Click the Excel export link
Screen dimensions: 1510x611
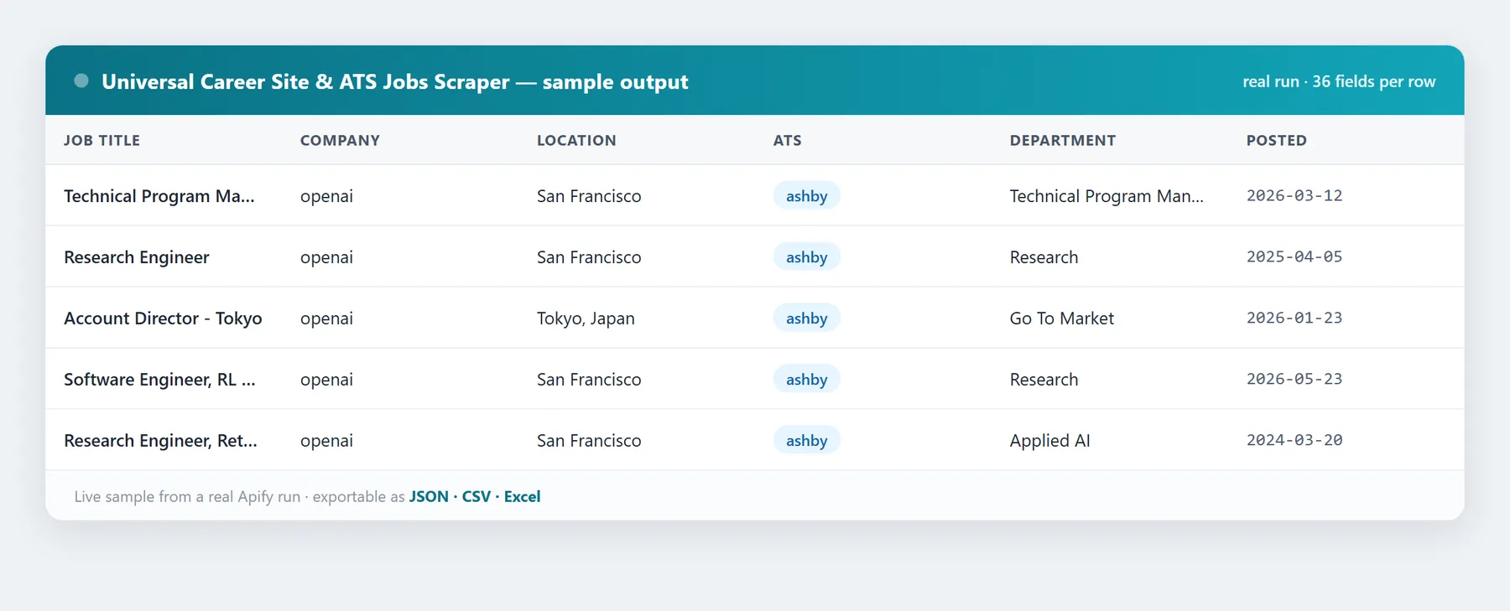[x=522, y=496]
